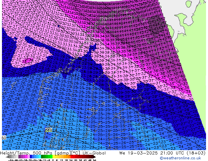Click the '54' label at scale's right end
Screen dimensions: 208x161
coord(94,160)
